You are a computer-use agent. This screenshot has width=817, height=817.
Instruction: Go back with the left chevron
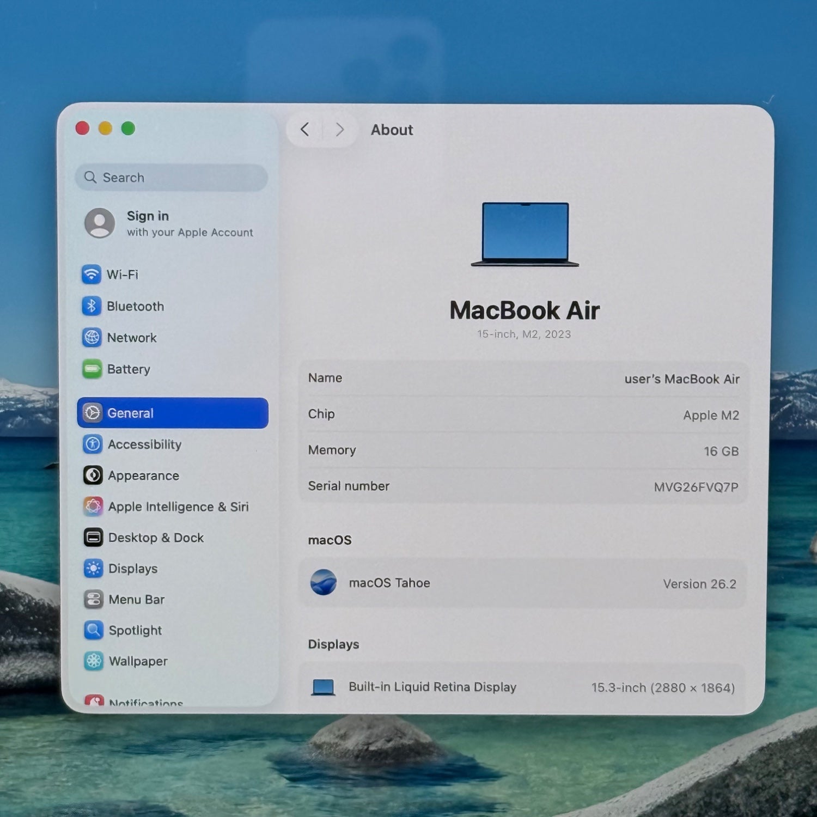(x=305, y=130)
